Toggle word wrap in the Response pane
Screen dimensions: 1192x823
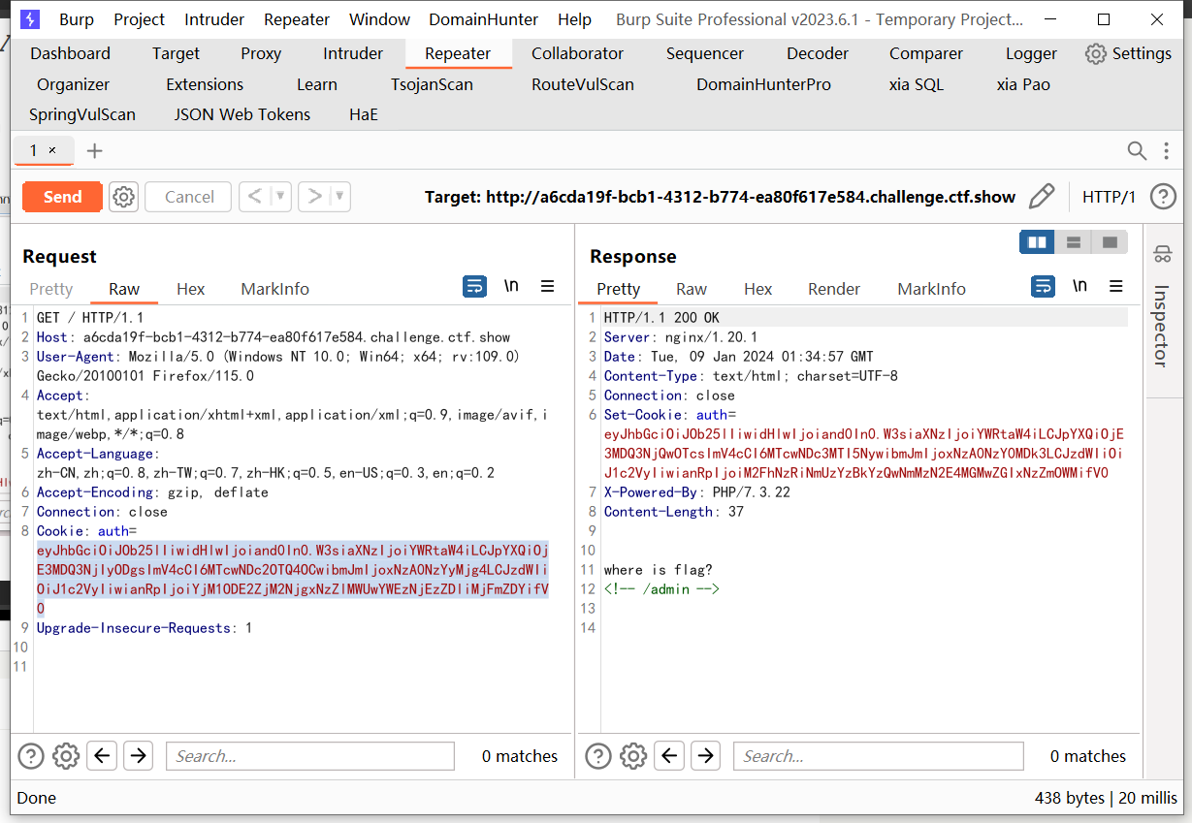pyautogui.click(x=1043, y=286)
